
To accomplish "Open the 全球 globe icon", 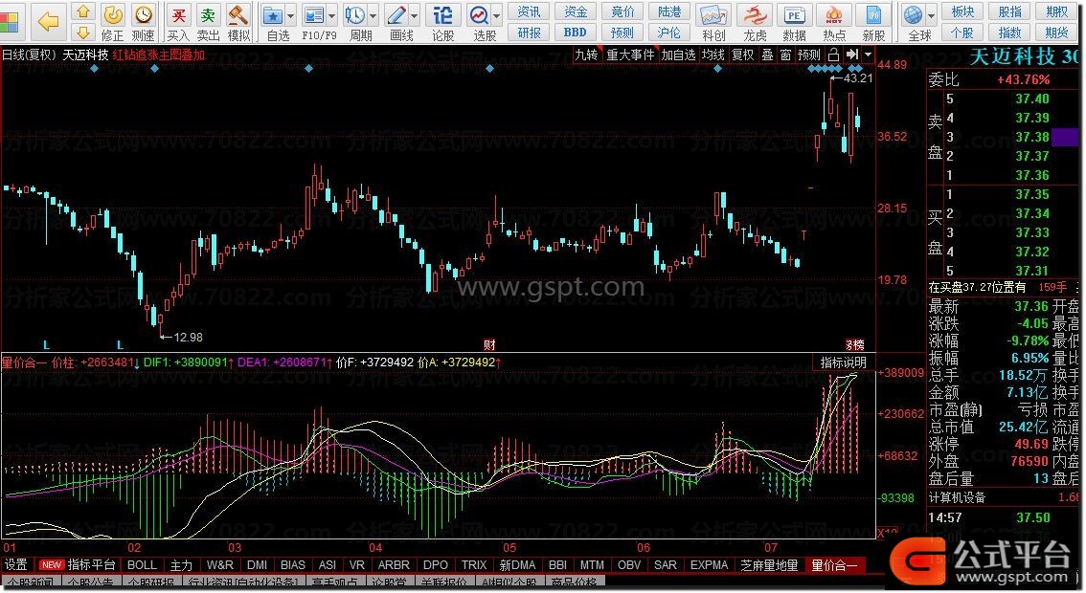I will pos(914,15).
